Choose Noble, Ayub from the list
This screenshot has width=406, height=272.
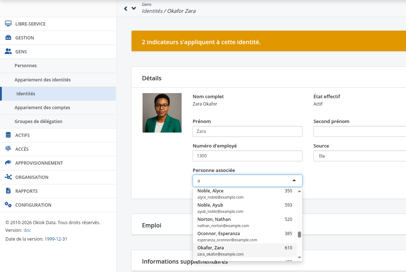click(245, 208)
